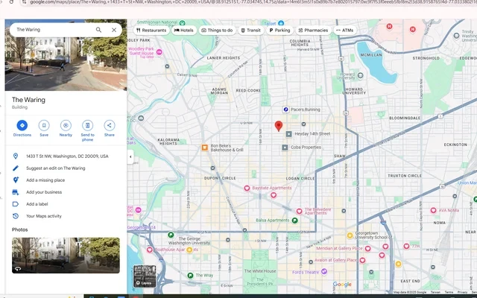Filter map by Parking
This screenshot has height=298, width=477.
click(279, 30)
